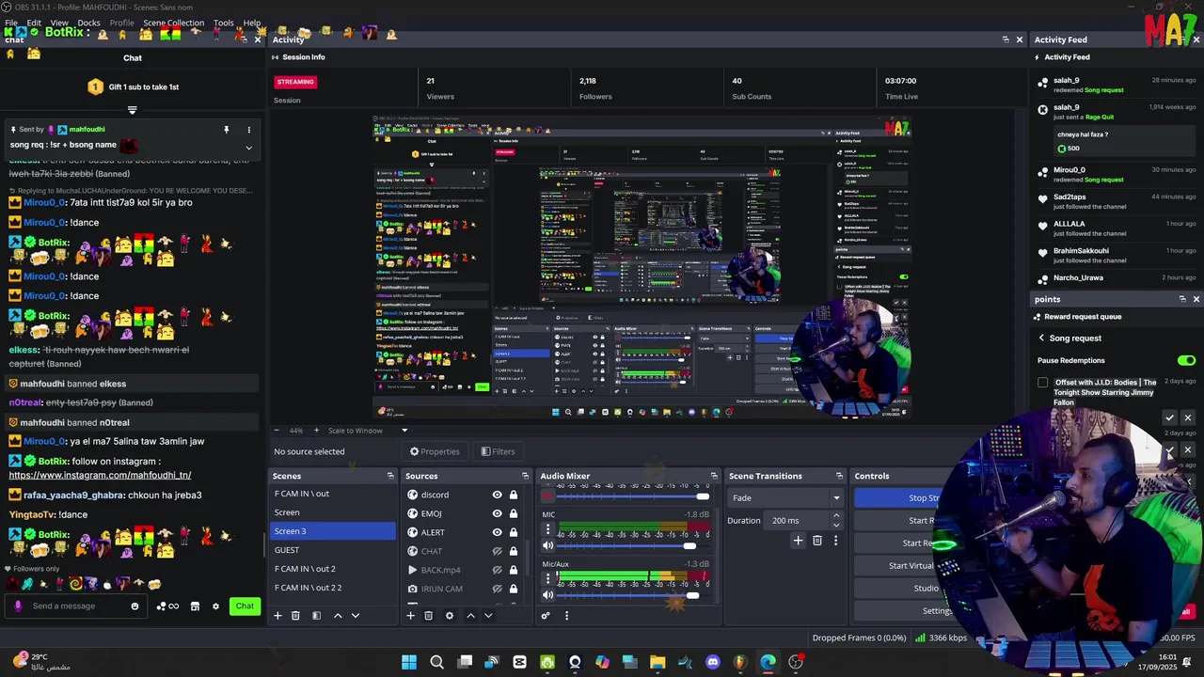The height and width of the screenshot is (677, 1204).
Task: Open pinned message three-dot menu
Action: point(248,130)
